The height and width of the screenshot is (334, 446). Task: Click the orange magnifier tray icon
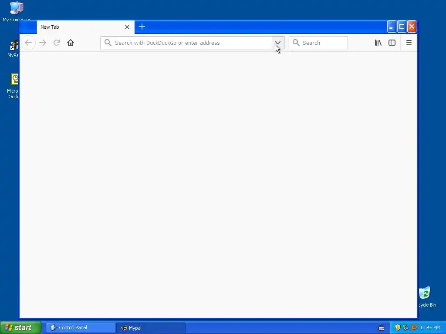[x=414, y=328]
